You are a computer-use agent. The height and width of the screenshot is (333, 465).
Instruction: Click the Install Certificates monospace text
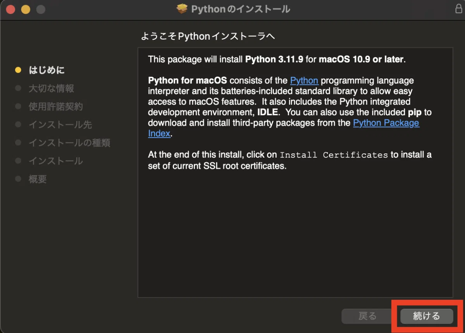(334, 155)
